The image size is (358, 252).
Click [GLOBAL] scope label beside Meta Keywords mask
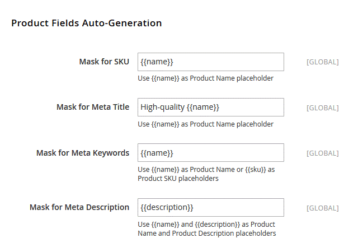[322, 153]
